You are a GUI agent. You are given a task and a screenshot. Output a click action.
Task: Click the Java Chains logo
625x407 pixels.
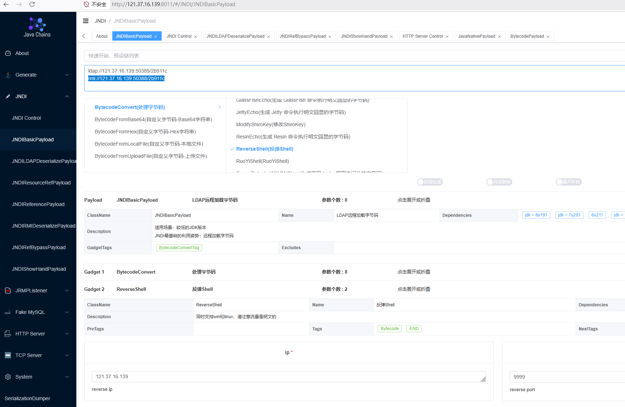click(x=37, y=24)
